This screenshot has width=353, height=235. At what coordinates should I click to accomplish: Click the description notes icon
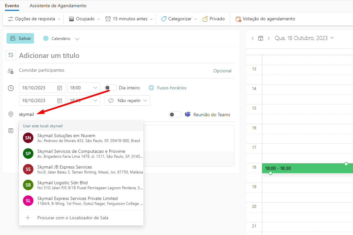pos(11,131)
